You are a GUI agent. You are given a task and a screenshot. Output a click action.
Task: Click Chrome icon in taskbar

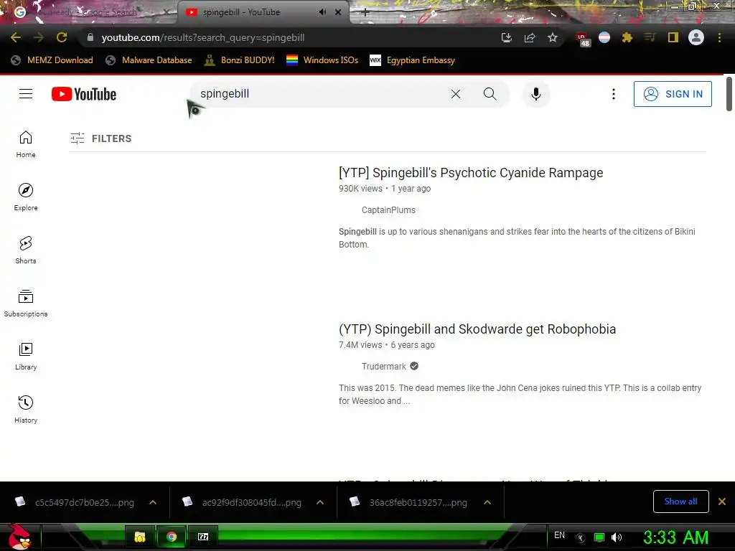(x=171, y=537)
